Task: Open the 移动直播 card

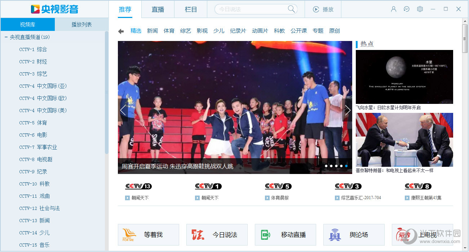Action: (286, 235)
